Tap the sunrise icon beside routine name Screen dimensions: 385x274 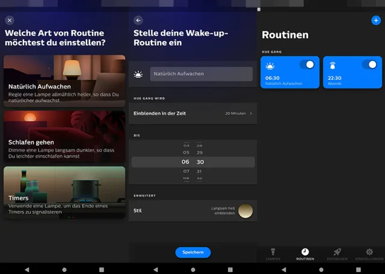(x=138, y=74)
